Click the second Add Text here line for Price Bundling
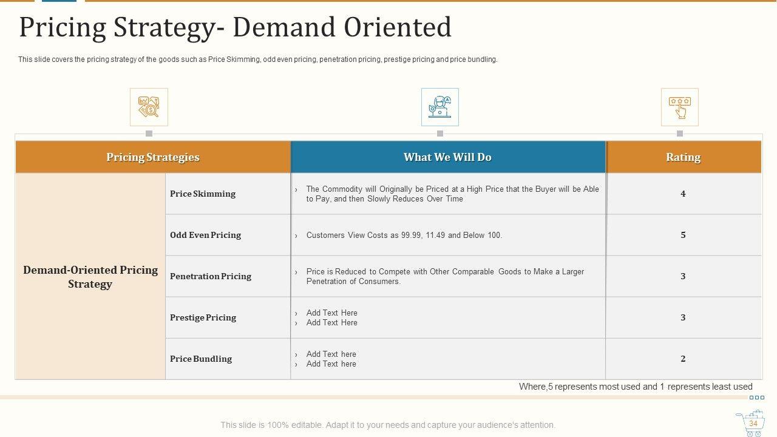 point(331,364)
